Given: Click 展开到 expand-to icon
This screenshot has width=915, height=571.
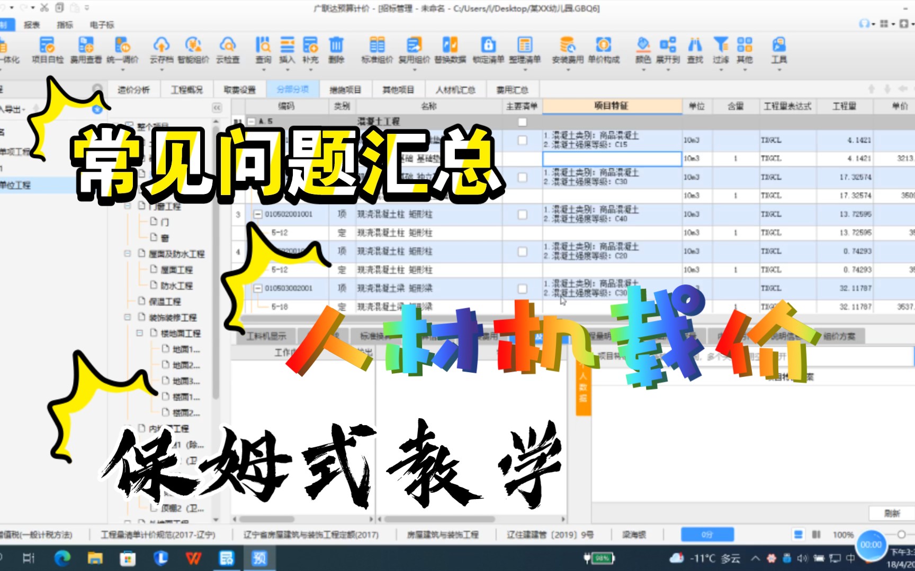Looking at the screenshot, I should pos(668,45).
